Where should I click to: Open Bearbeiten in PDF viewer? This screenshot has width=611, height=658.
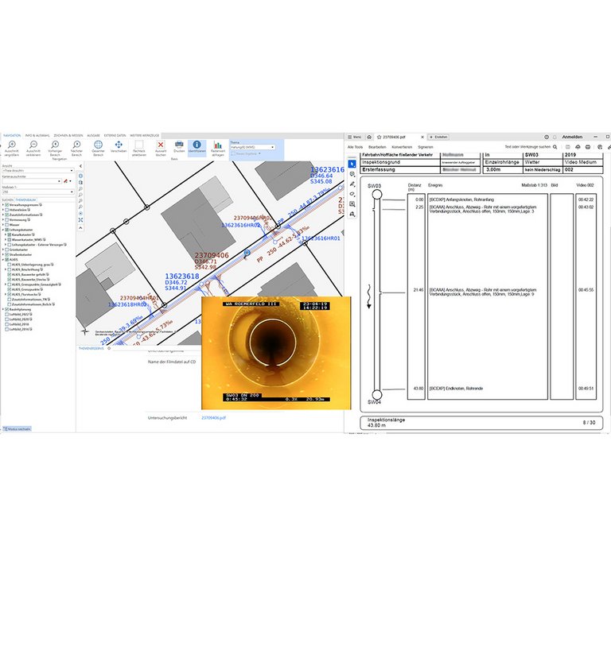[x=377, y=147]
